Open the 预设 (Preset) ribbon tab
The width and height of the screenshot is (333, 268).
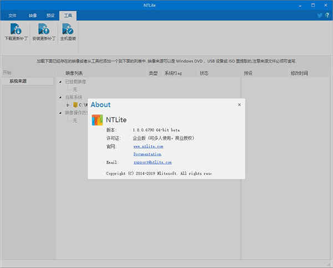[51, 16]
